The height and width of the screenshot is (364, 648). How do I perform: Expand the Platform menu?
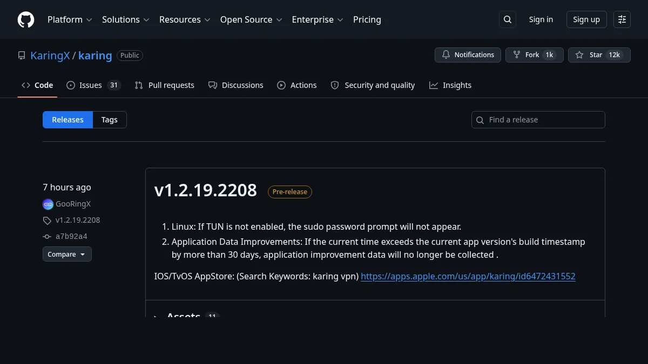(70, 19)
